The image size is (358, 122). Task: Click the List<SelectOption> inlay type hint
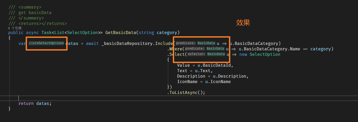[x=47, y=43]
